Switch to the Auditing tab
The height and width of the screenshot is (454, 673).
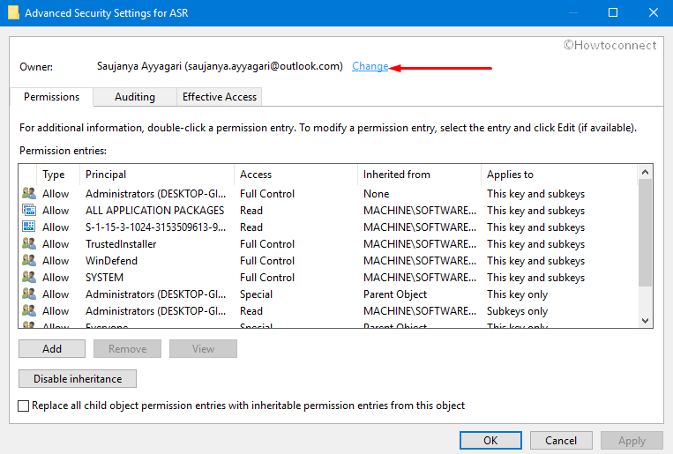135,97
